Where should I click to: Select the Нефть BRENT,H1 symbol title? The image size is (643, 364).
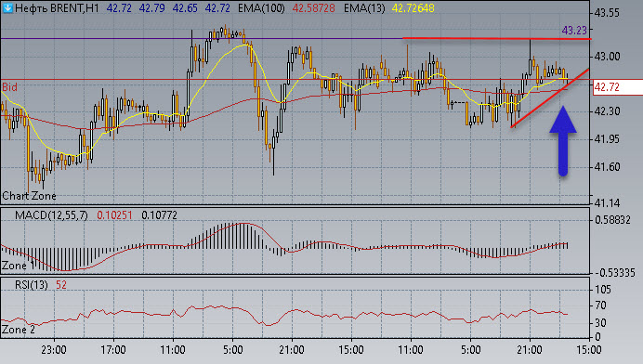[x=57, y=8]
